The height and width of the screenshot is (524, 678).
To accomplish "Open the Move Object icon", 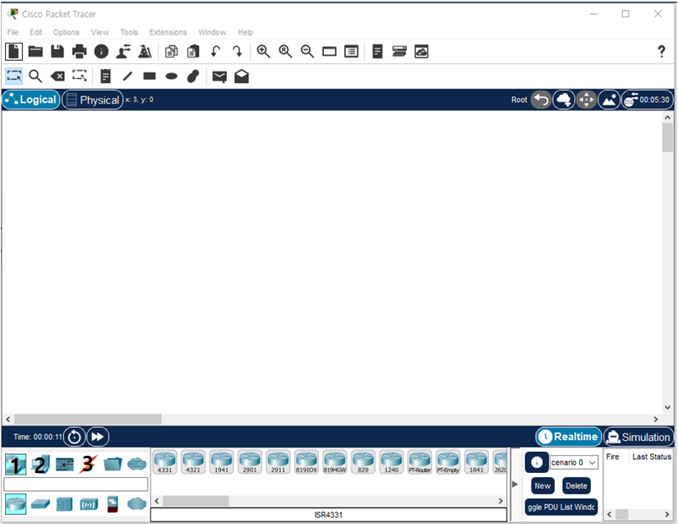I will (586, 100).
